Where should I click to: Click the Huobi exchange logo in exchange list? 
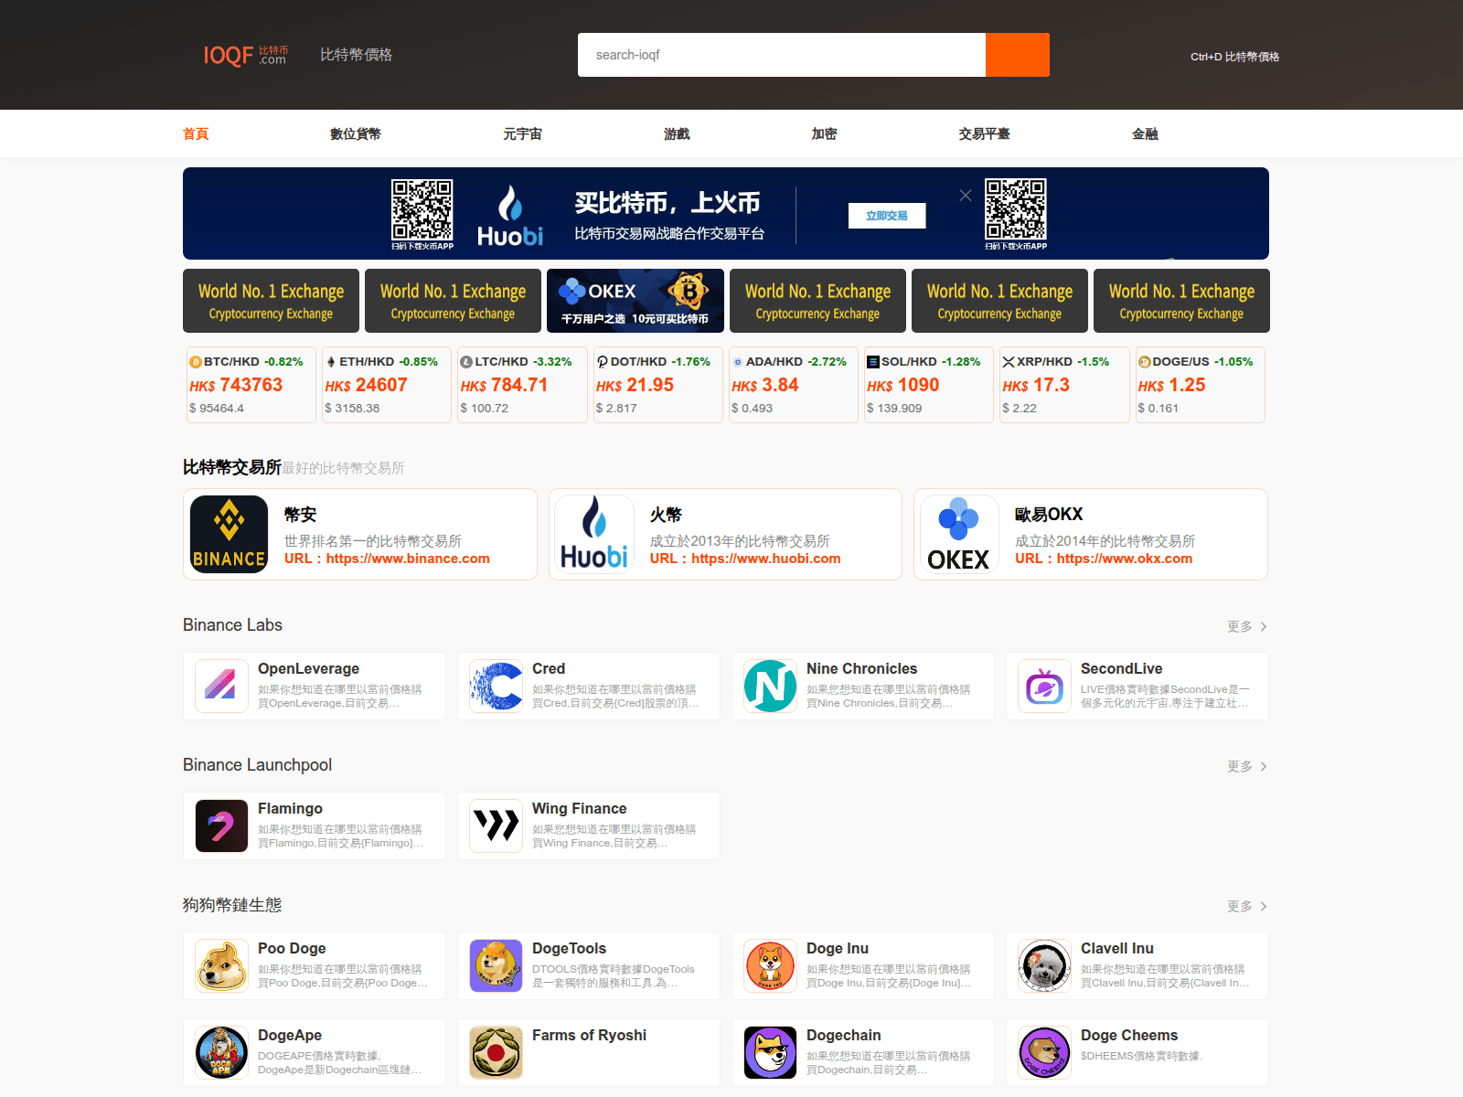594,534
